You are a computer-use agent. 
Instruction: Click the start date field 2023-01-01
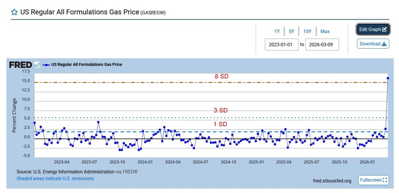(x=282, y=44)
